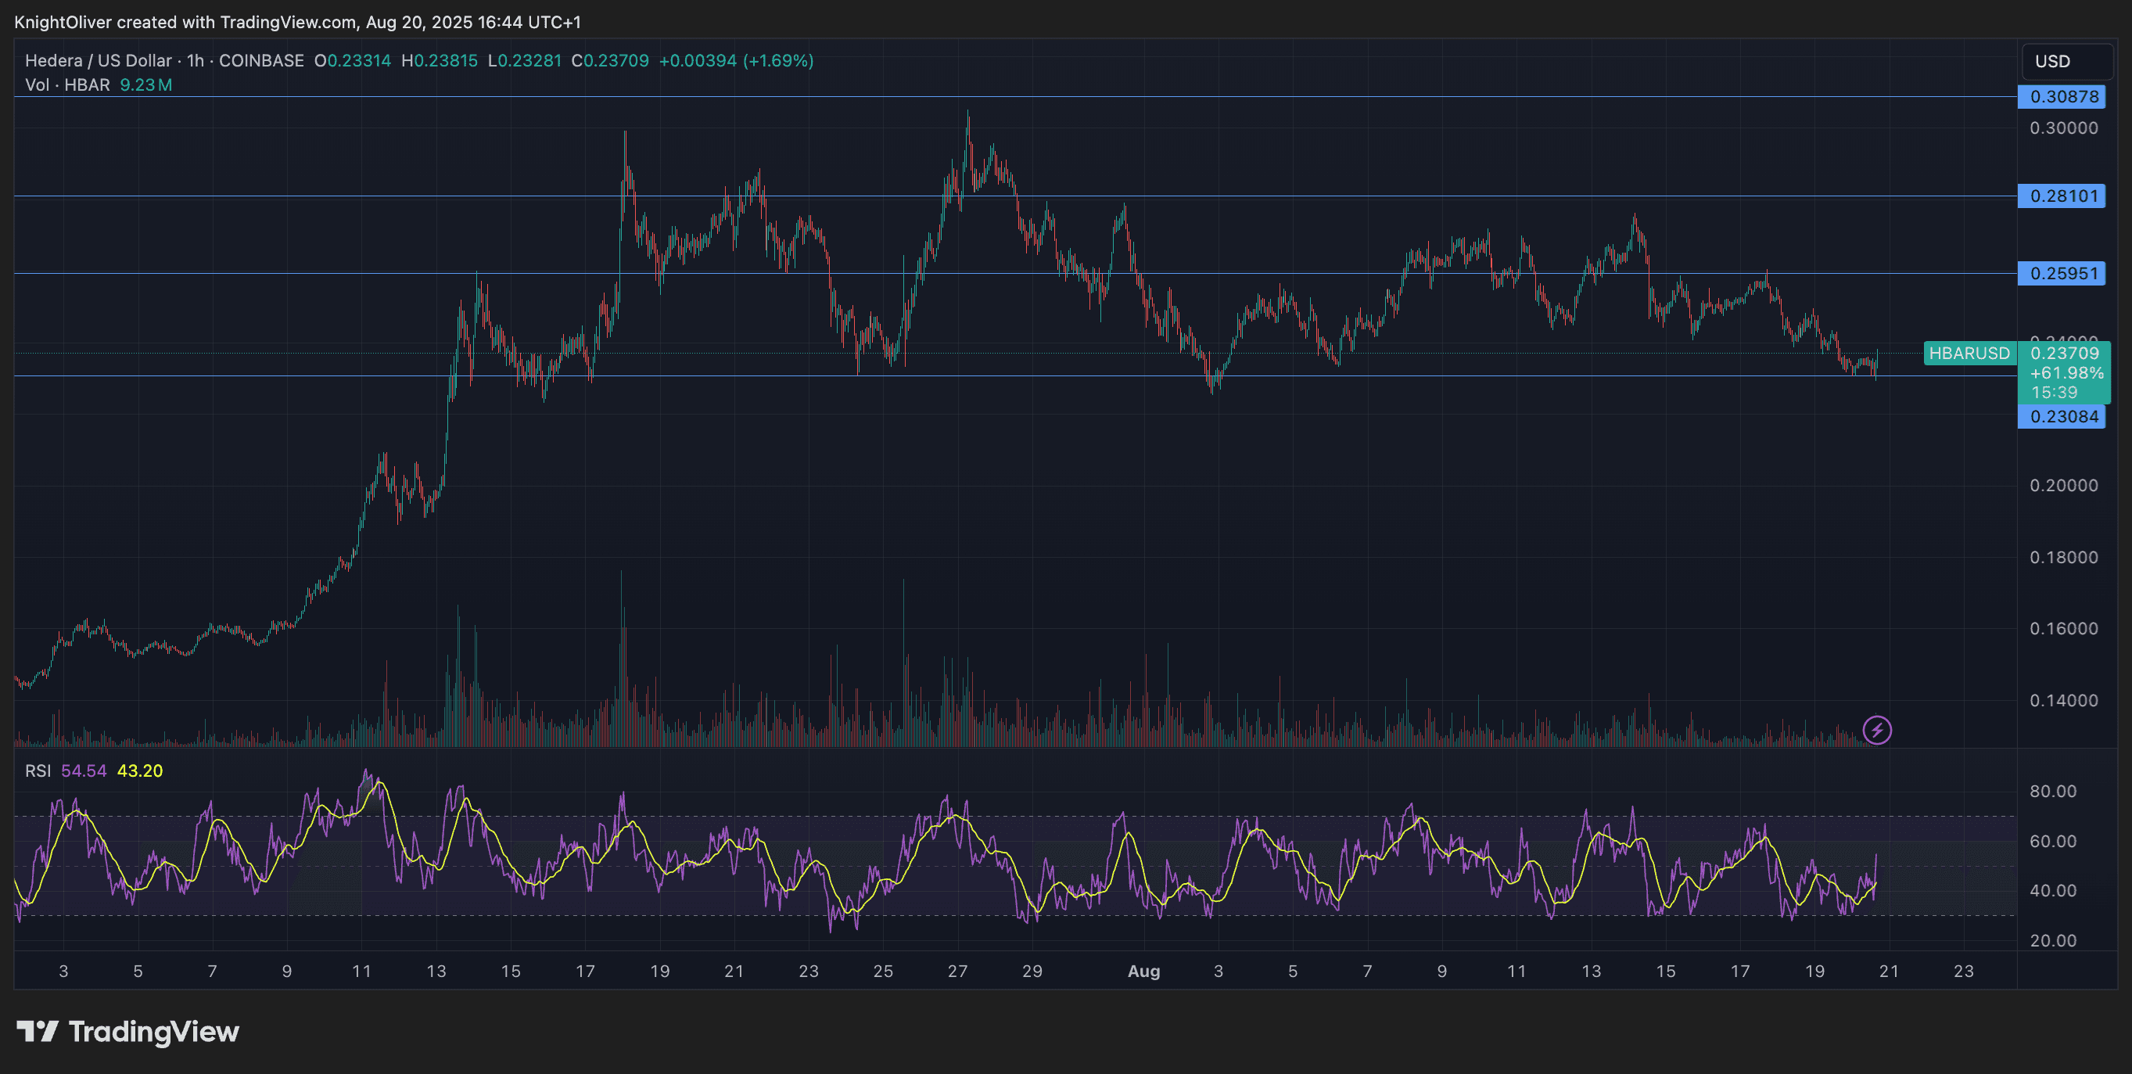The image size is (2132, 1074).
Task: Click the Aug label on the time axis
Action: point(1145,971)
